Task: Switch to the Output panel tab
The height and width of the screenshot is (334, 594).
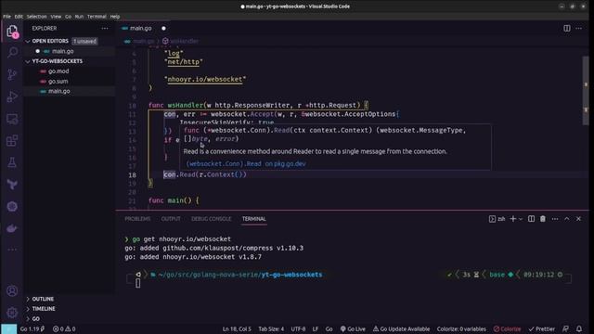Action: [171, 219]
